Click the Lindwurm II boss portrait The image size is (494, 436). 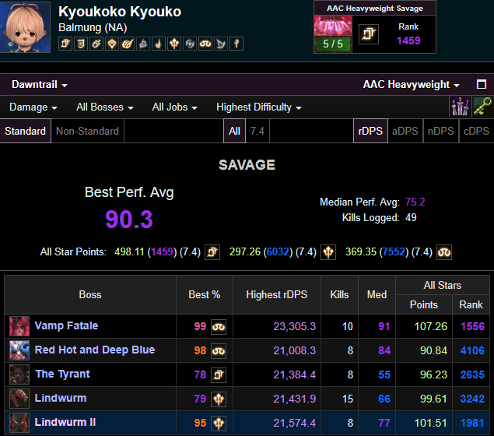19,423
